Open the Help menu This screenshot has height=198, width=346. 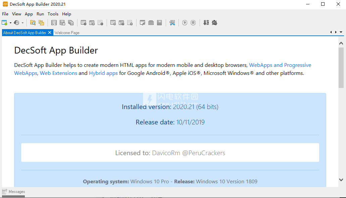66,14
